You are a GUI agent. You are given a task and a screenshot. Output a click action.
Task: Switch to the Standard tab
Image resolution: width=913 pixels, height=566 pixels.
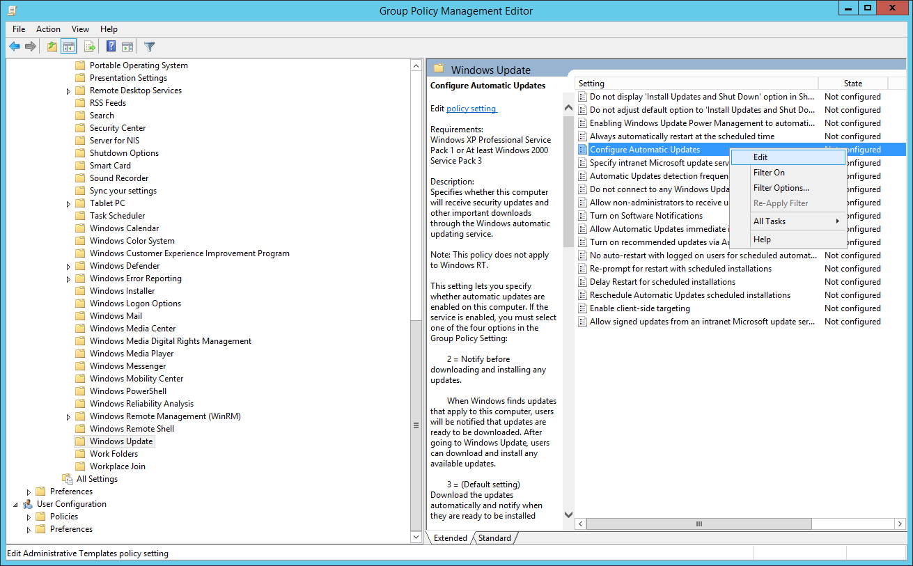pyautogui.click(x=494, y=538)
